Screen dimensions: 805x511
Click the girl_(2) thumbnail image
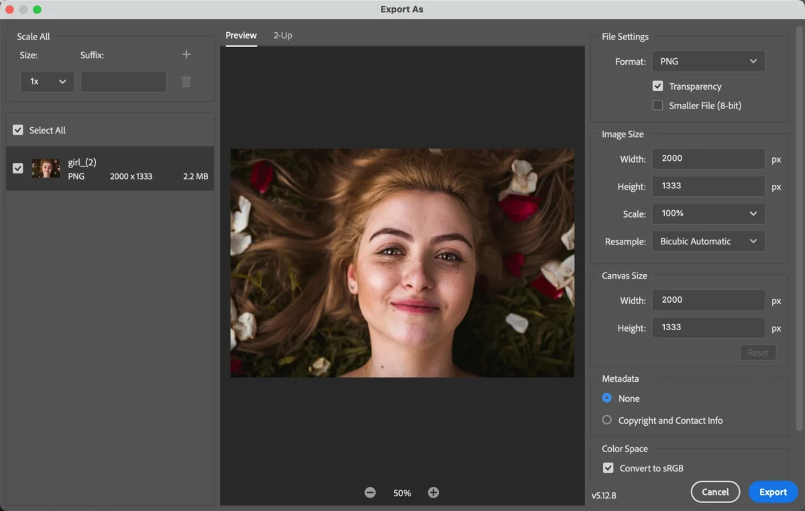[46, 169]
